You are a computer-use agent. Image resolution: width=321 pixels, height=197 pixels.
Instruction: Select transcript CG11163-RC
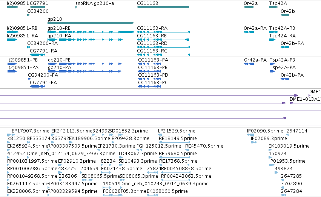[163, 55]
